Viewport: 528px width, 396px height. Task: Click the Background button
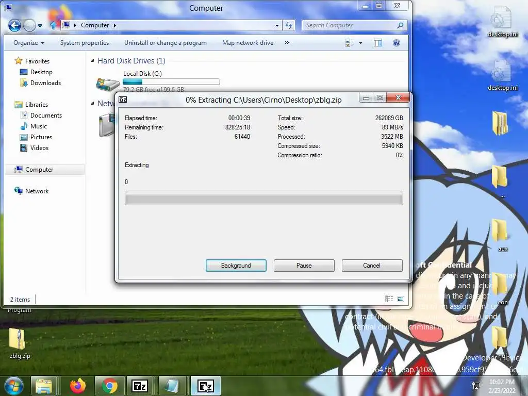tap(236, 266)
